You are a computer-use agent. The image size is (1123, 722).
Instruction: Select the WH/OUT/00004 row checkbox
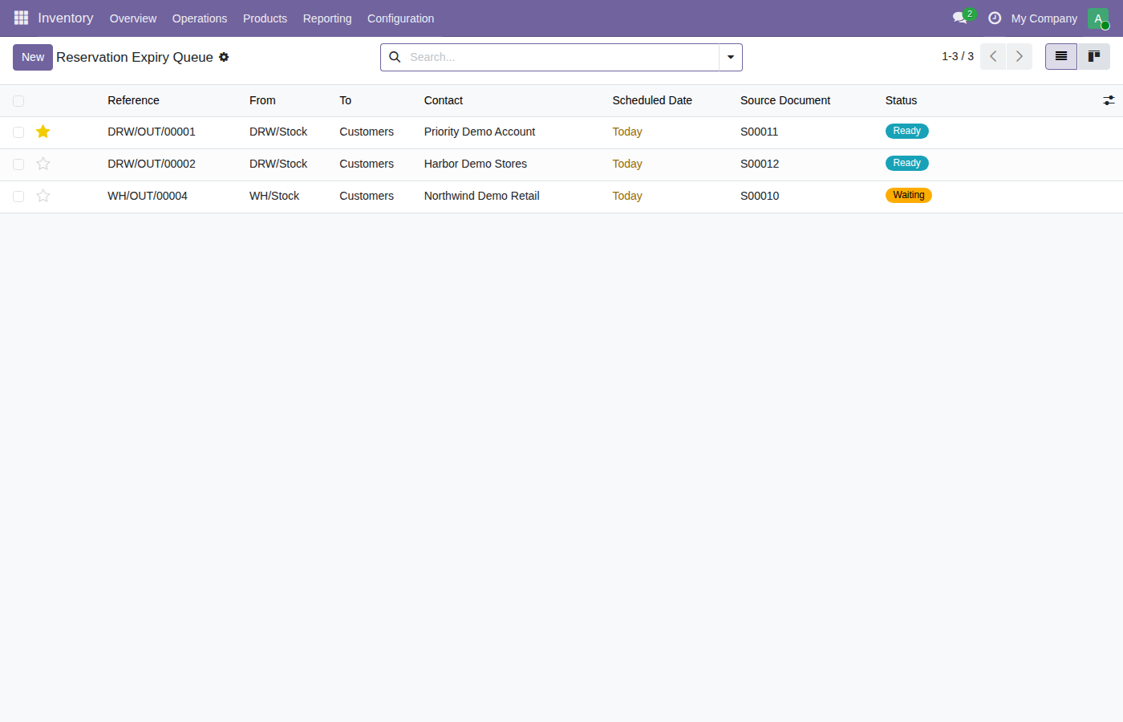(x=18, y=197)
